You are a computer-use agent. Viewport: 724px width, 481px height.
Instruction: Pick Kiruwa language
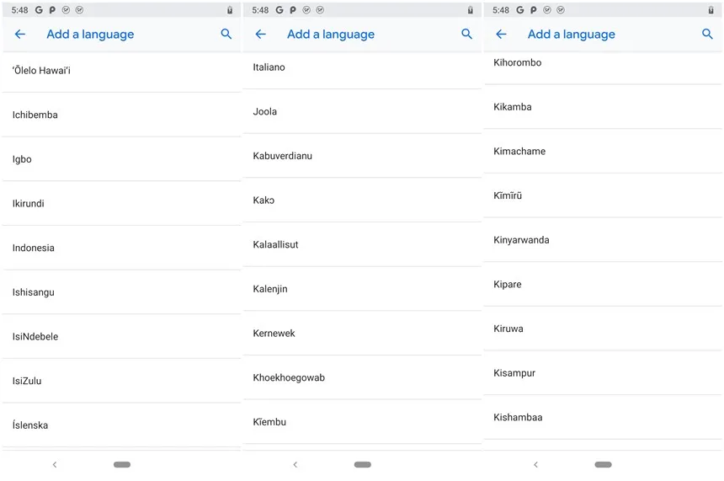pyautogui.click(x=603, y=329)
